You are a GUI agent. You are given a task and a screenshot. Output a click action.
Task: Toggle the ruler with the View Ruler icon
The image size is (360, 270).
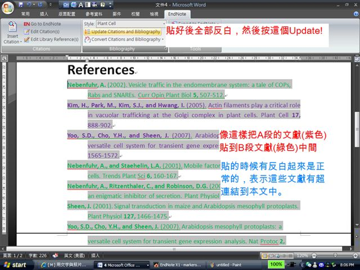pyautogui.click(x=357, y=59)
